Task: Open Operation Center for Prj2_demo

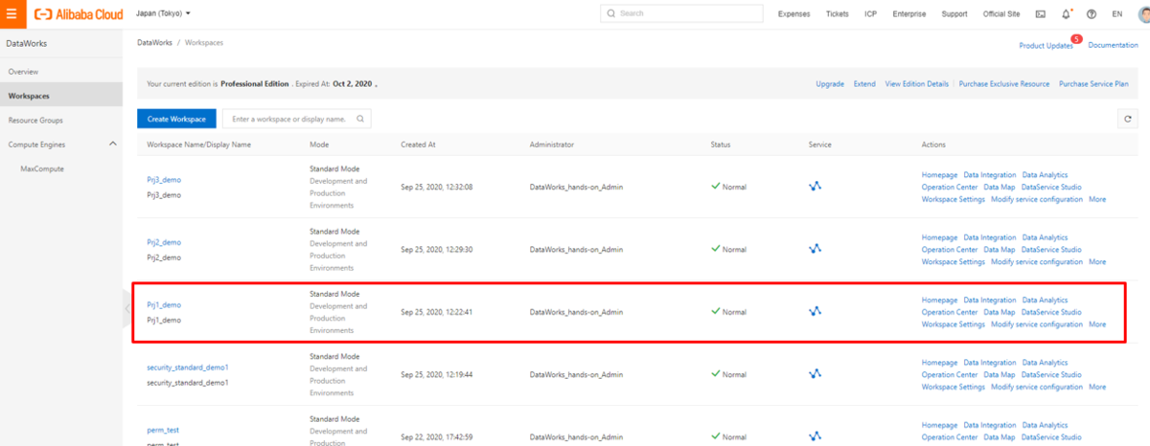Action: click(950, 250)
